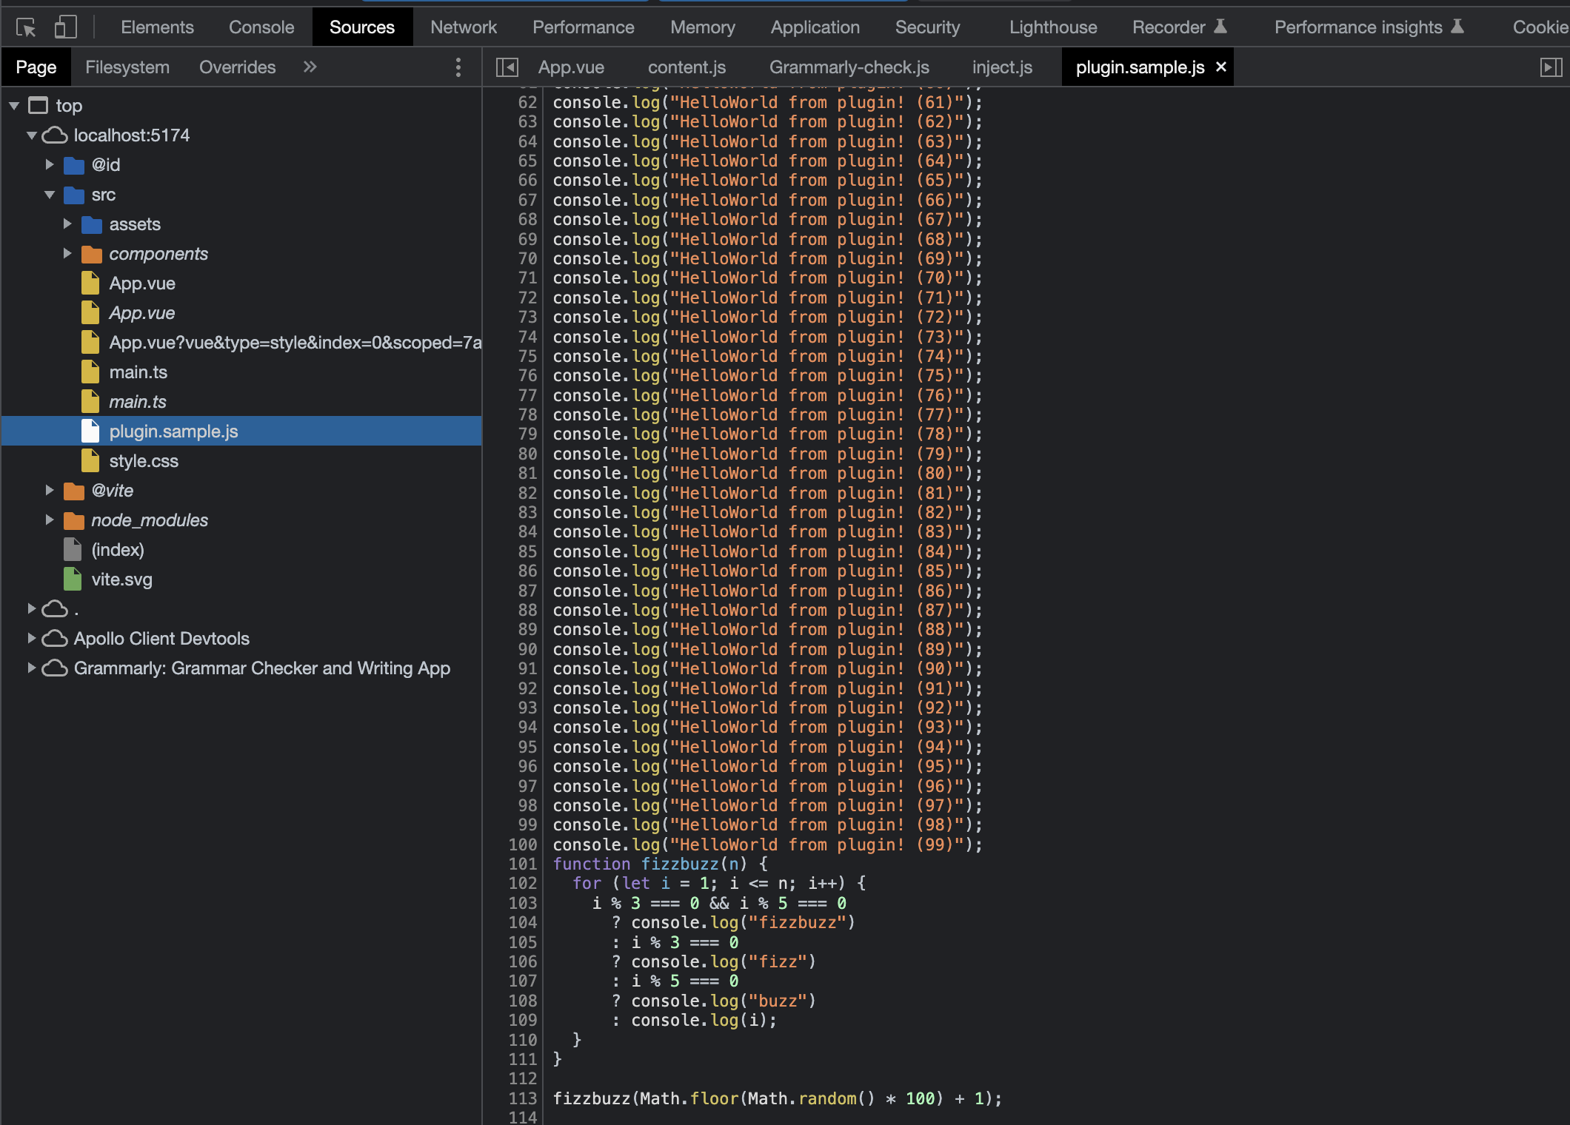This screenshot has width=1570, height=1125.
Task: Expand the node_modules folder
Action: tap(50, 520)
